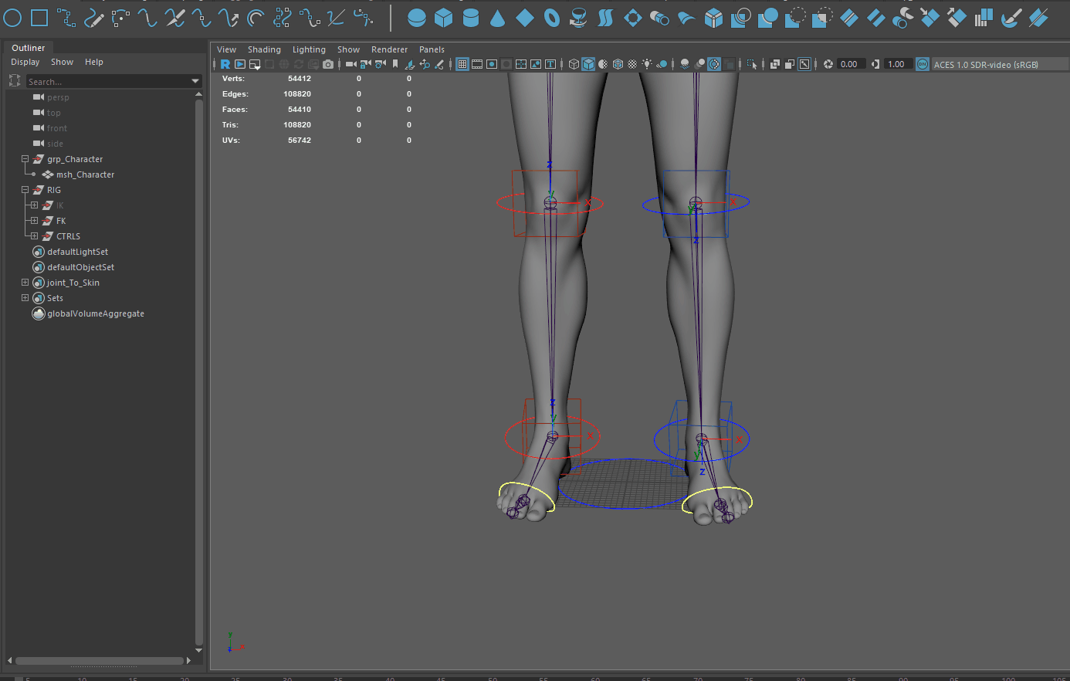The image size is (1070, 681).
Task: Select defaultLightSet in the Outliner
Action: [77, 252]
